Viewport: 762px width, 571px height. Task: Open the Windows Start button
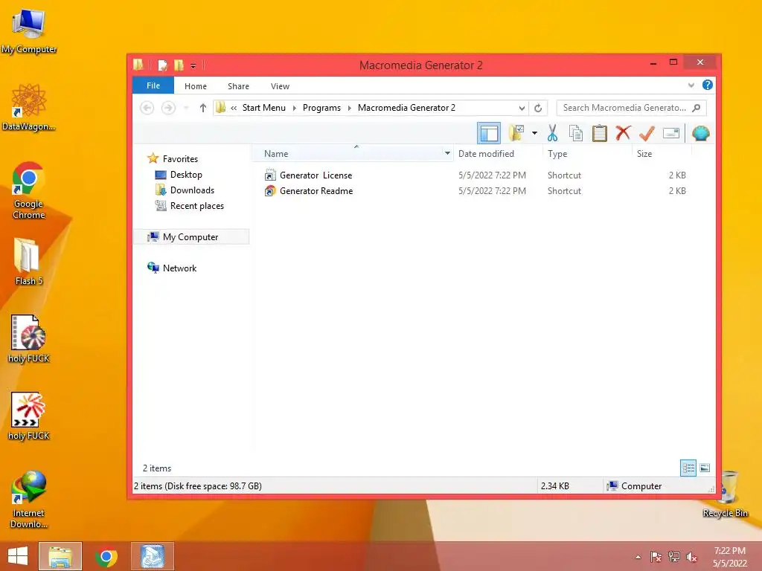point(18,556)
